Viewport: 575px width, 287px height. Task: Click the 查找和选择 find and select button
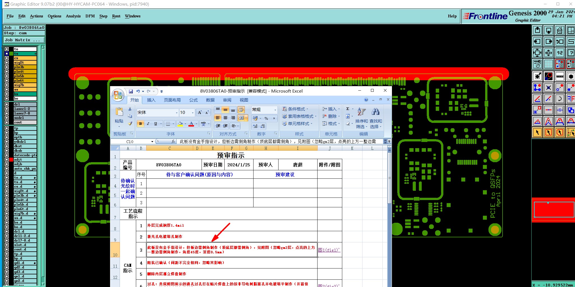(376, 118)
